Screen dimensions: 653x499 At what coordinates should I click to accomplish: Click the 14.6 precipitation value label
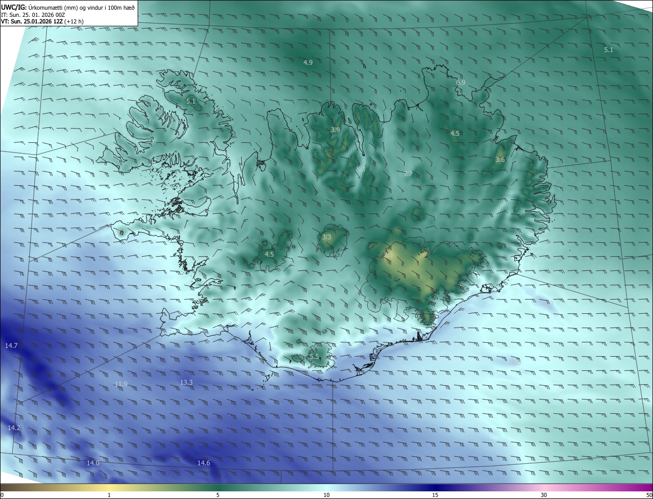coord(204,463)
